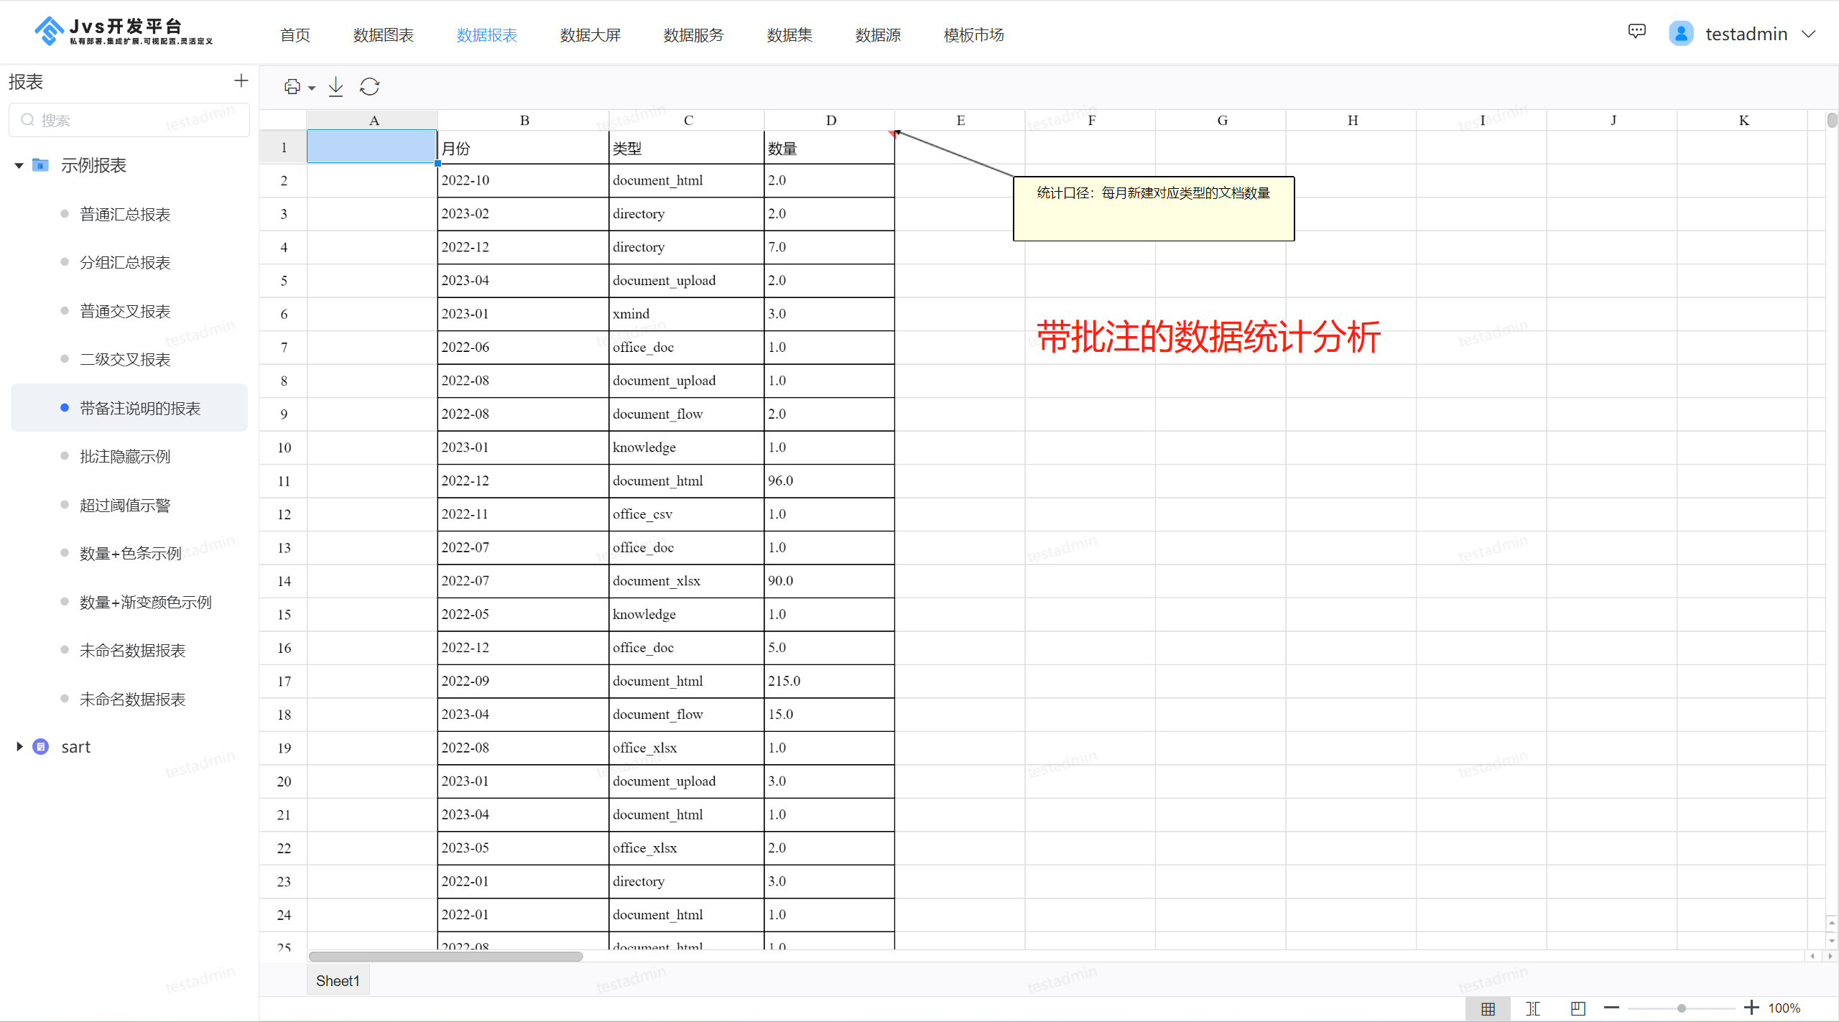Click the zoom slider handle
Image resolution: width=1839 pixels, height=1022 pixels.
(x=1682, y=1008)
